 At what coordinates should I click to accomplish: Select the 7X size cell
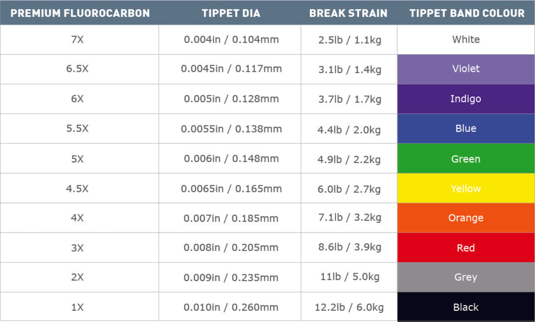pyautogui.click(x=77, y=40)
